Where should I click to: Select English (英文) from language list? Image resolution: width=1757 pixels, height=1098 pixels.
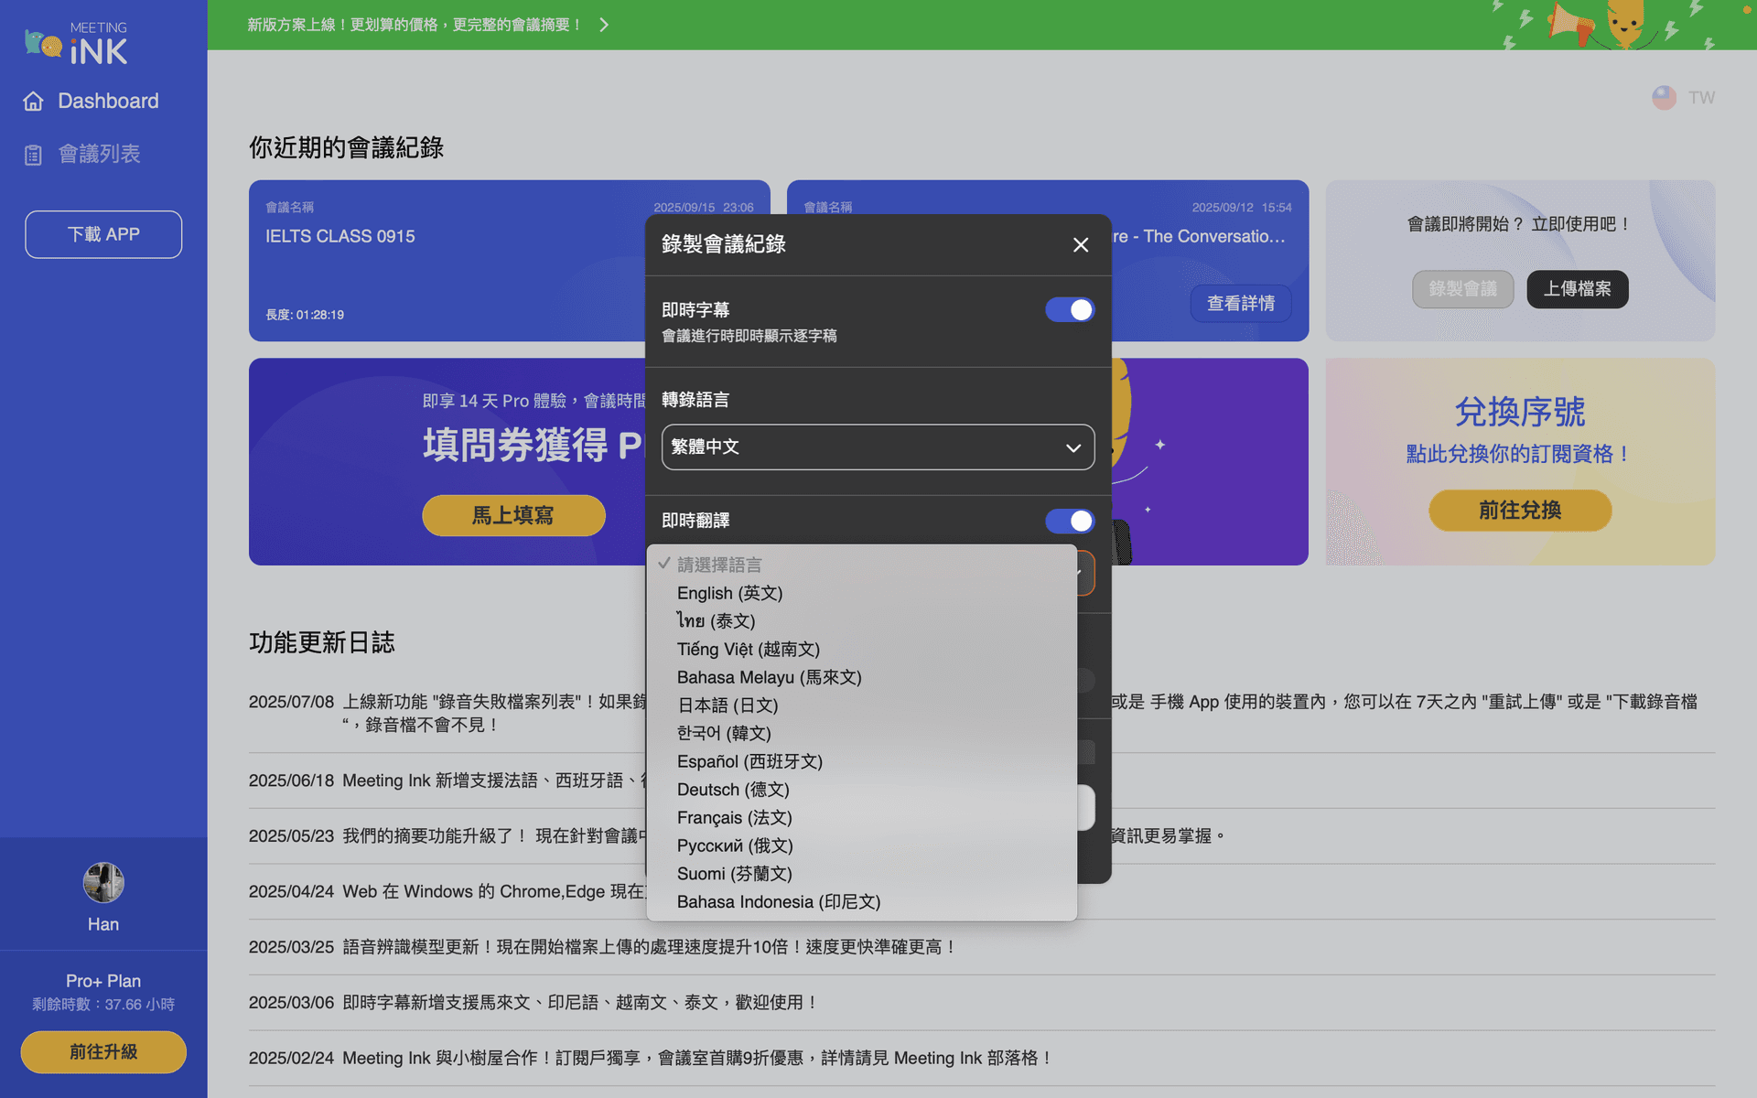tap(729, 593)
